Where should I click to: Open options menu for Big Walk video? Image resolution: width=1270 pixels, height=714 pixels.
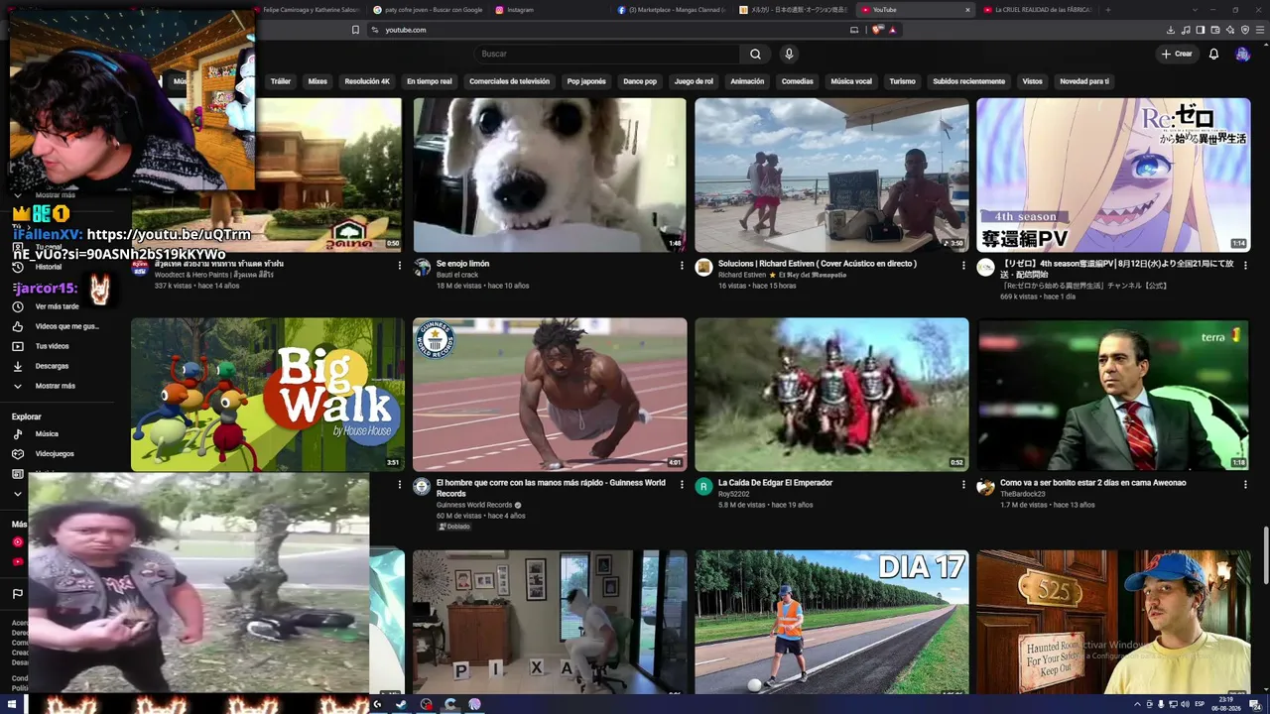point(400,484)
